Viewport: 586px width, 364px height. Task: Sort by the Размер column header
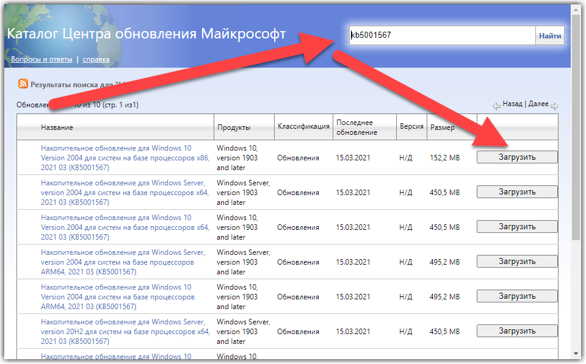(442, 127)
